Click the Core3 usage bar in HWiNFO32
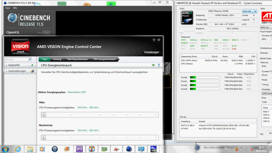 tap(205, 89)
